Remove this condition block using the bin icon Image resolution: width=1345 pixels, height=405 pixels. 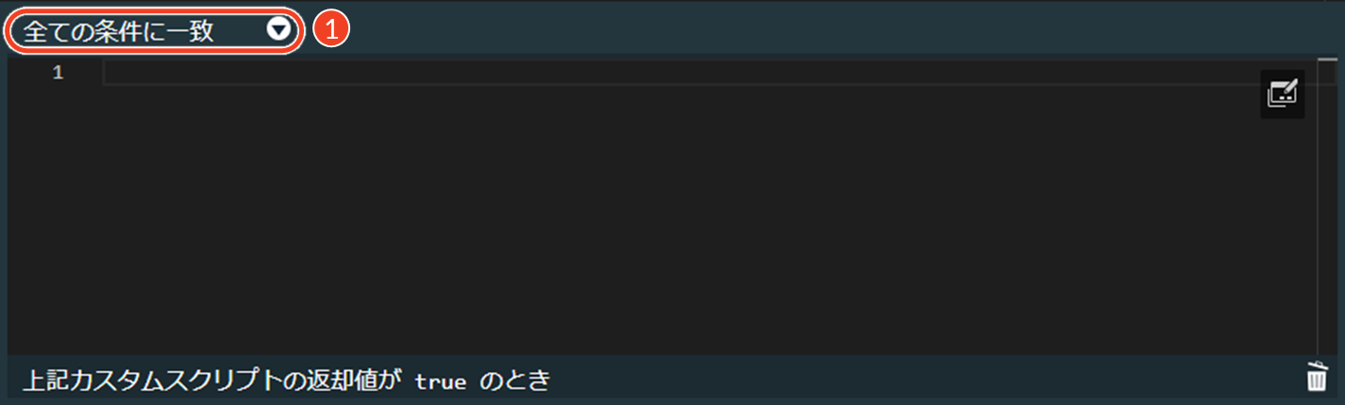pos(1316,377)
